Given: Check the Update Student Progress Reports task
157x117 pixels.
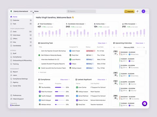Looking at the screenshot, I should pos(39,64).
